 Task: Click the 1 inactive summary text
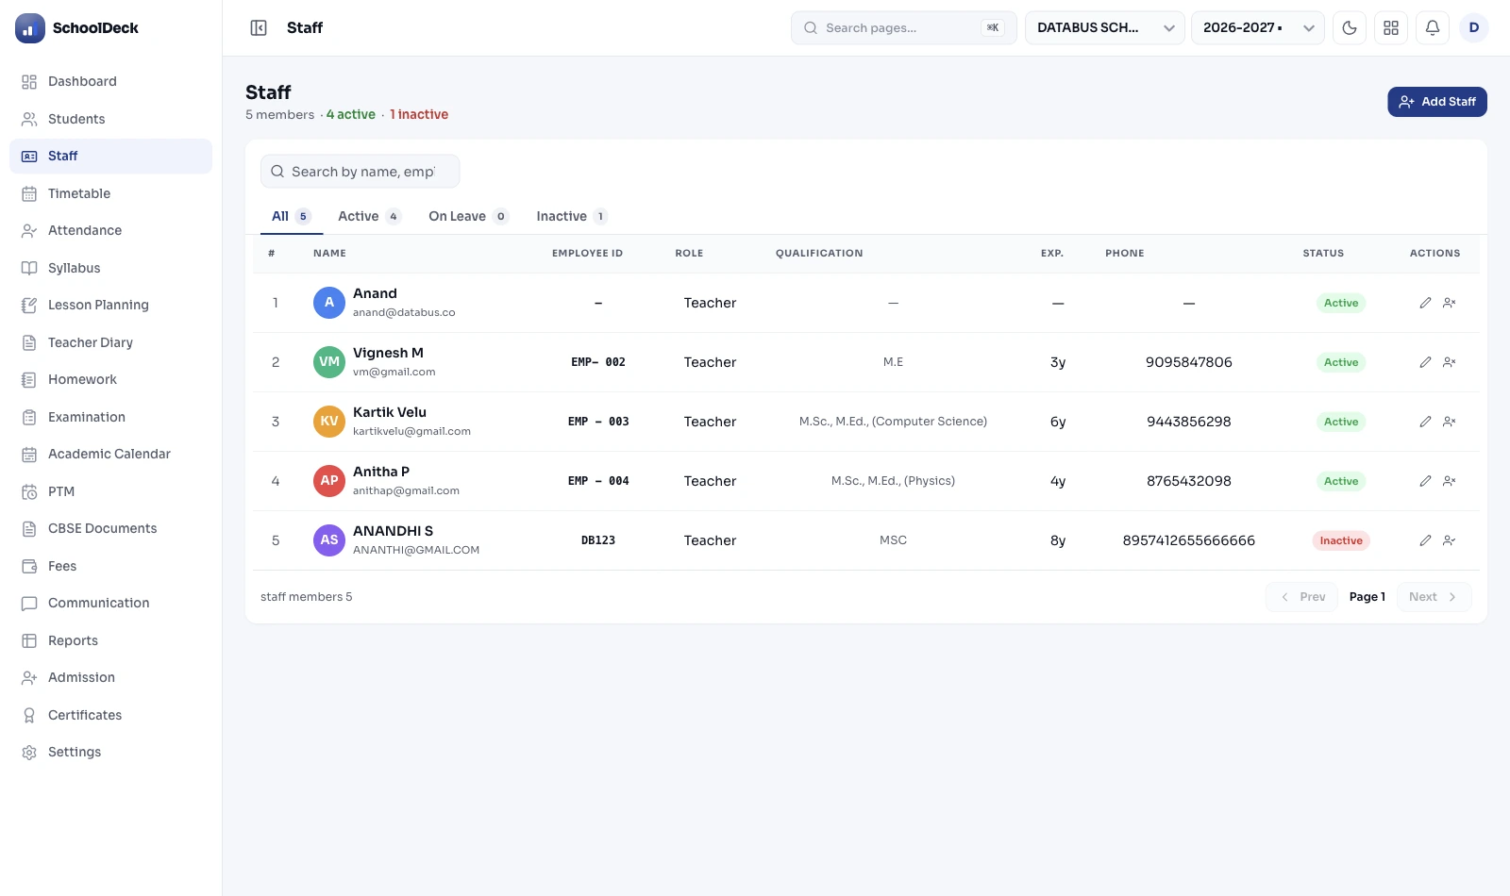419,114
